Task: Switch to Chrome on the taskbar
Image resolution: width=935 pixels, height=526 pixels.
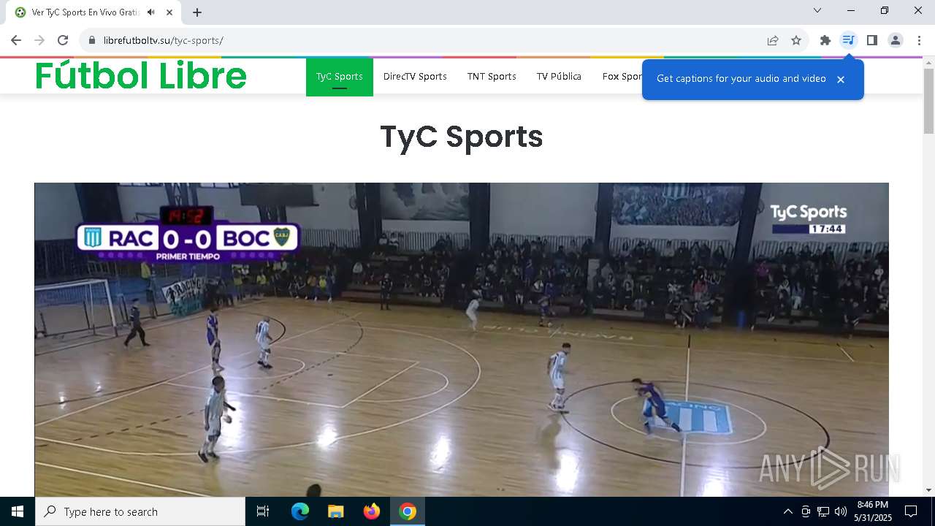Action: click(408, 511)
